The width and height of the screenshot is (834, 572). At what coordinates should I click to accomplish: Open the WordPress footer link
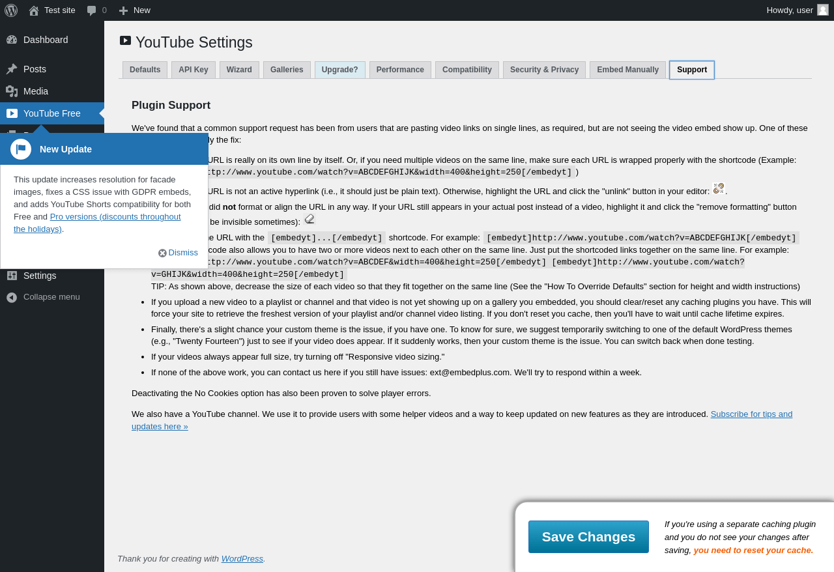tap(242, 558)
